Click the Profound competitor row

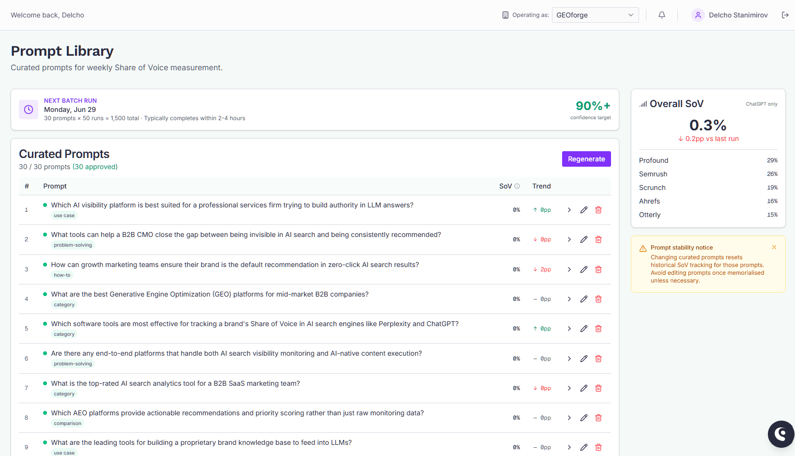[708, 160]
